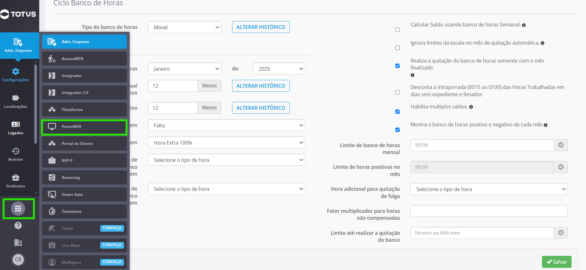Viewport: 586px width, 270px height.
Task: Click the left sidebar scrollbar
Action: [x=35, y=104]
